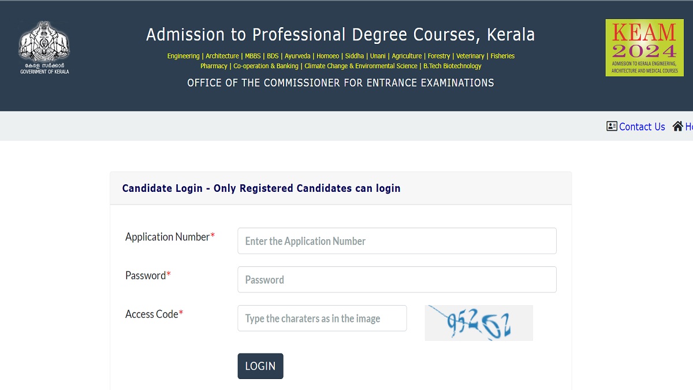
Task: Click the KEAM 2024 logo
Action: coord(643,47)
